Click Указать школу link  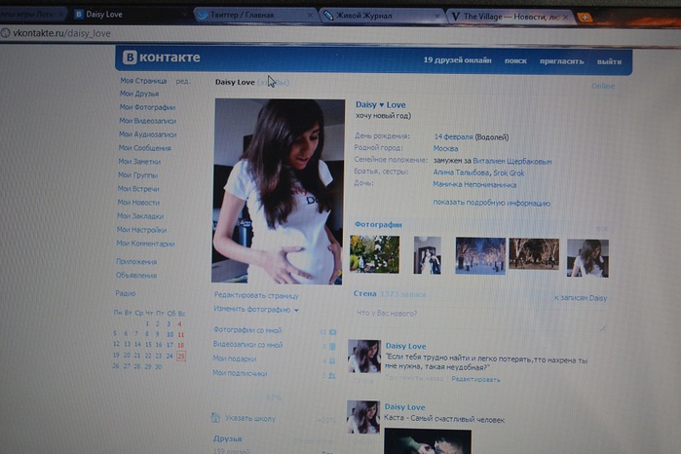pyautogui.click(x=250, y=418)
